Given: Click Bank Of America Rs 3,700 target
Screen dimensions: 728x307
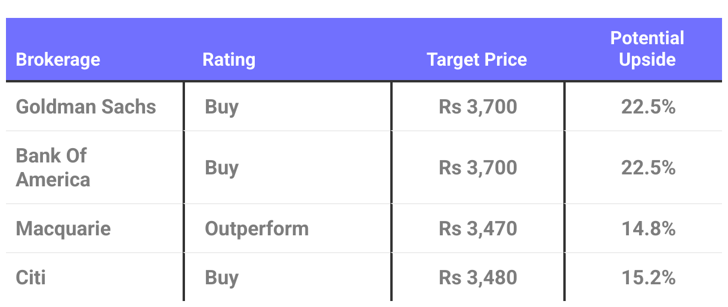Looking at the screenshot, I should (478, 168).
